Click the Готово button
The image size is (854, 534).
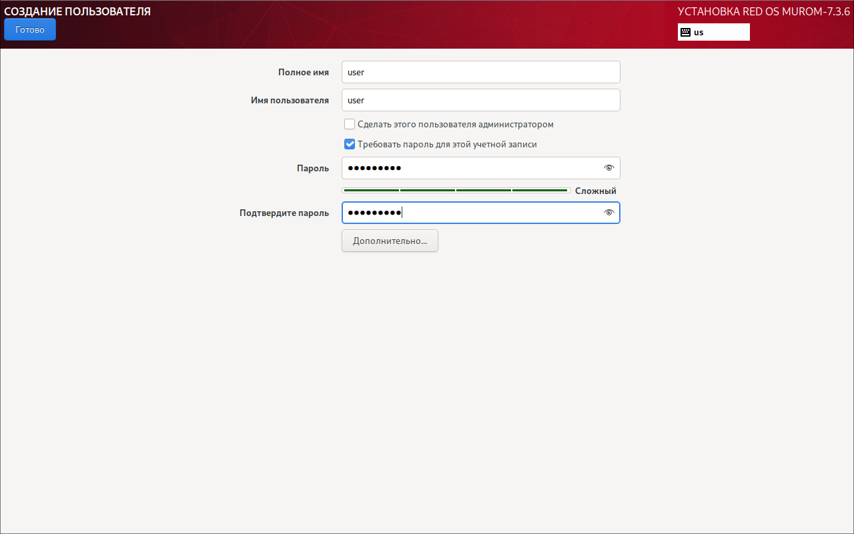click(x=30, y=30)
